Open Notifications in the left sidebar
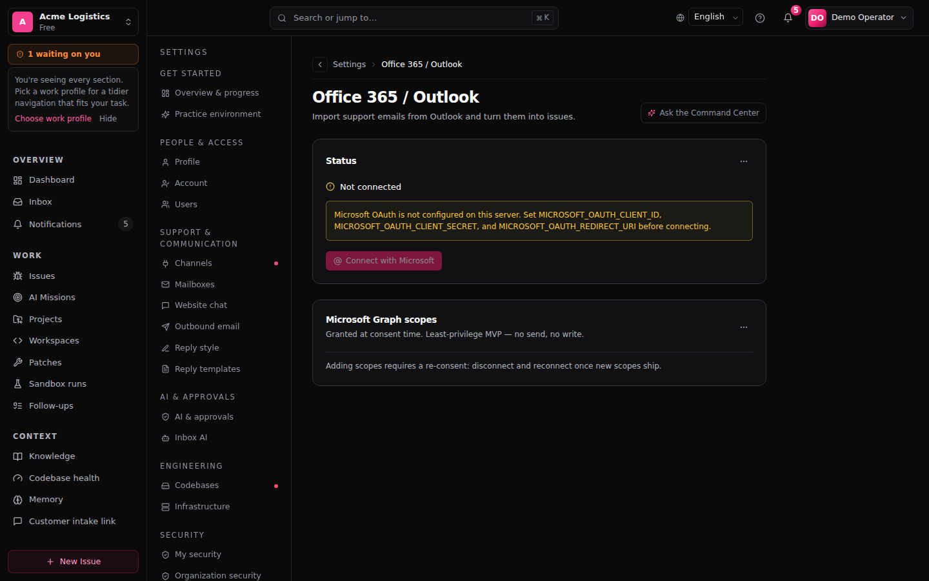929x581 pixels. coord(73,224)
